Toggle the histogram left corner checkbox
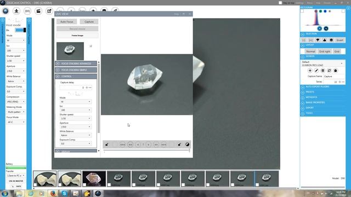 [x=302, y=11]
